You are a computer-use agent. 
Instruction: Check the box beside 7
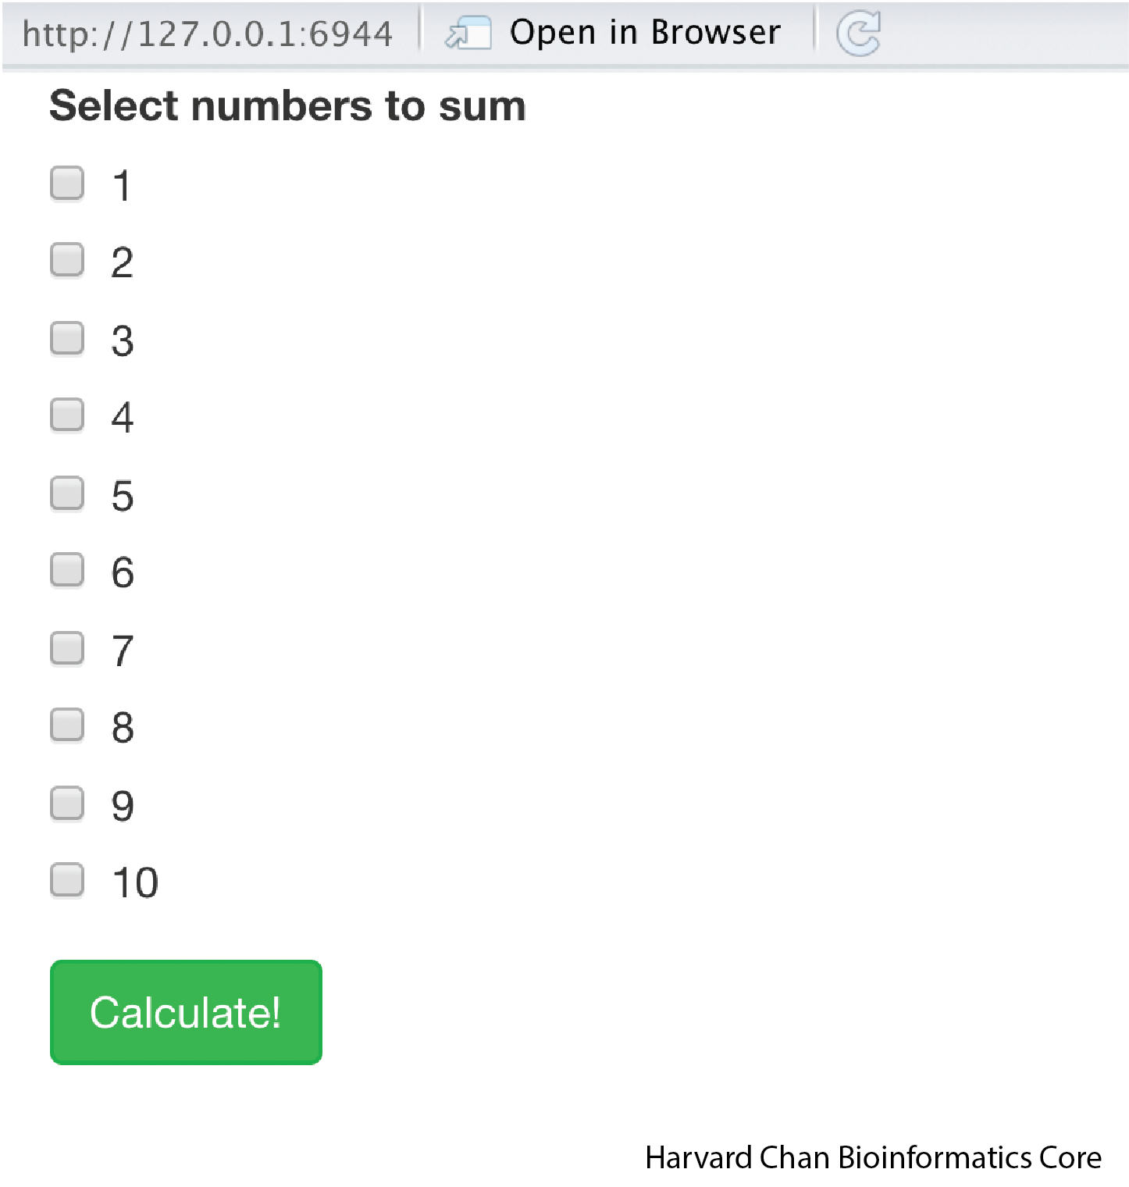tap(67, 648)
